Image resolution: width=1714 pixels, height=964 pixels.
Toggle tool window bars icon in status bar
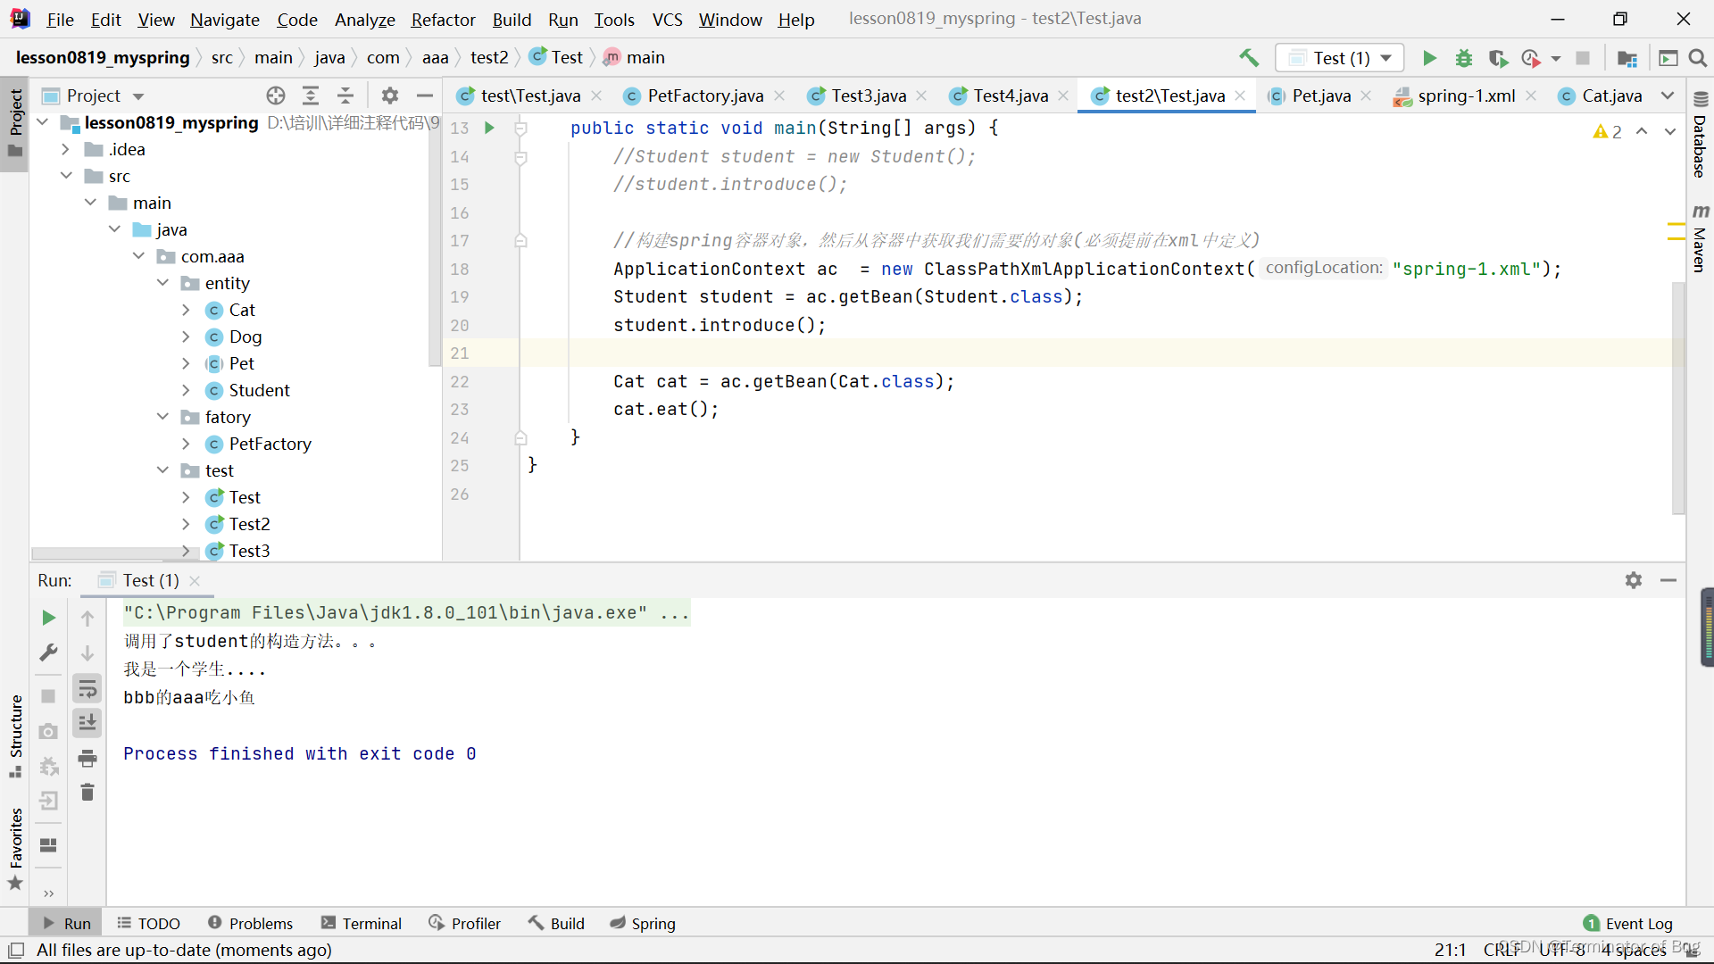[16, 950]
